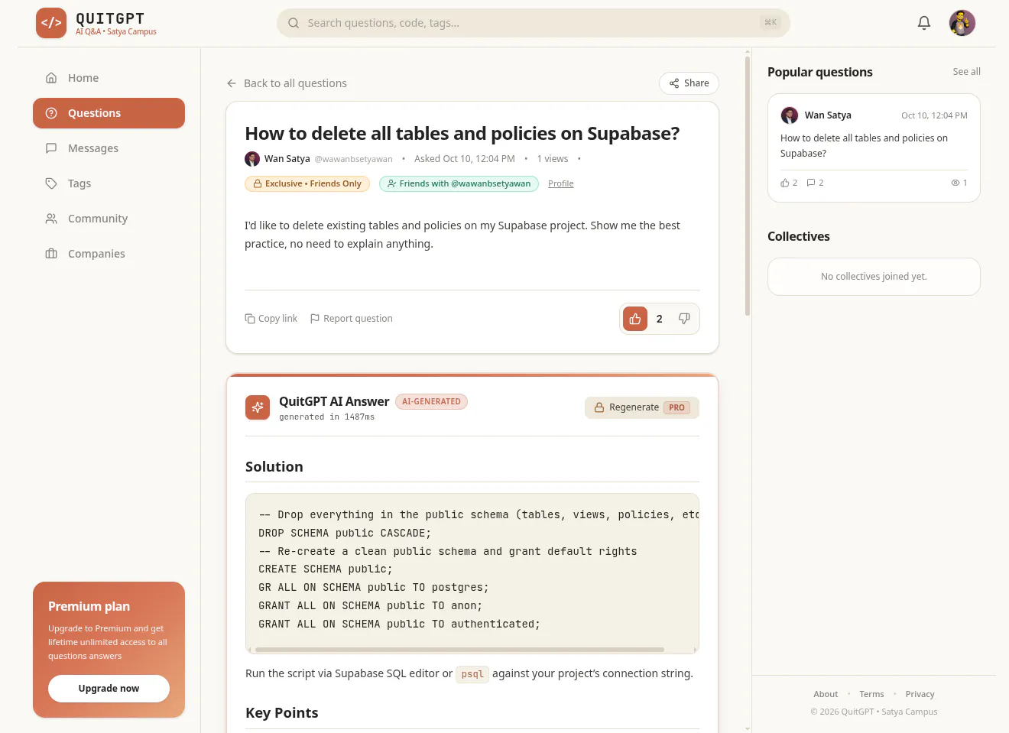
Task: Open the Profile link
Action: tap(560, 184)
